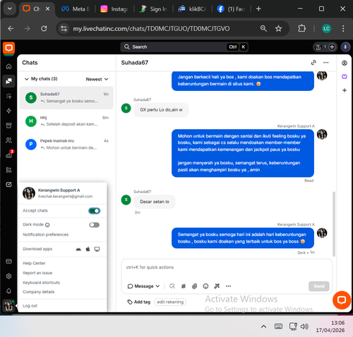Open the Apps marketplace icon in sidebar

pyautogui.click(x=8, y=170)
